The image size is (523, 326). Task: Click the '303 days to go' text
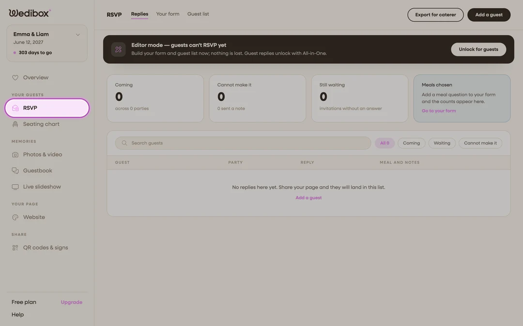click(x=35, y=53)
